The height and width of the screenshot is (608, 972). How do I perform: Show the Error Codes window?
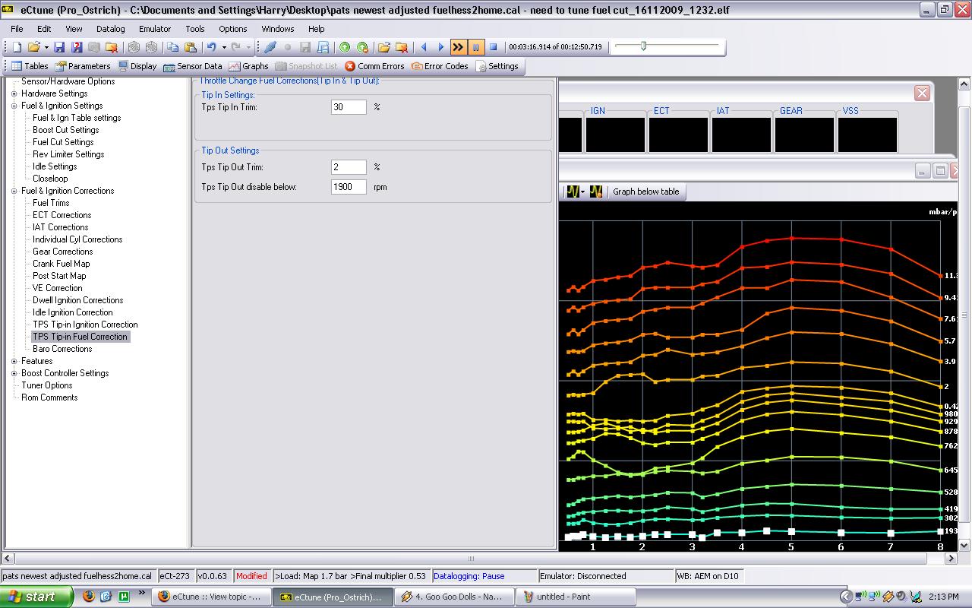click(440, 66)
